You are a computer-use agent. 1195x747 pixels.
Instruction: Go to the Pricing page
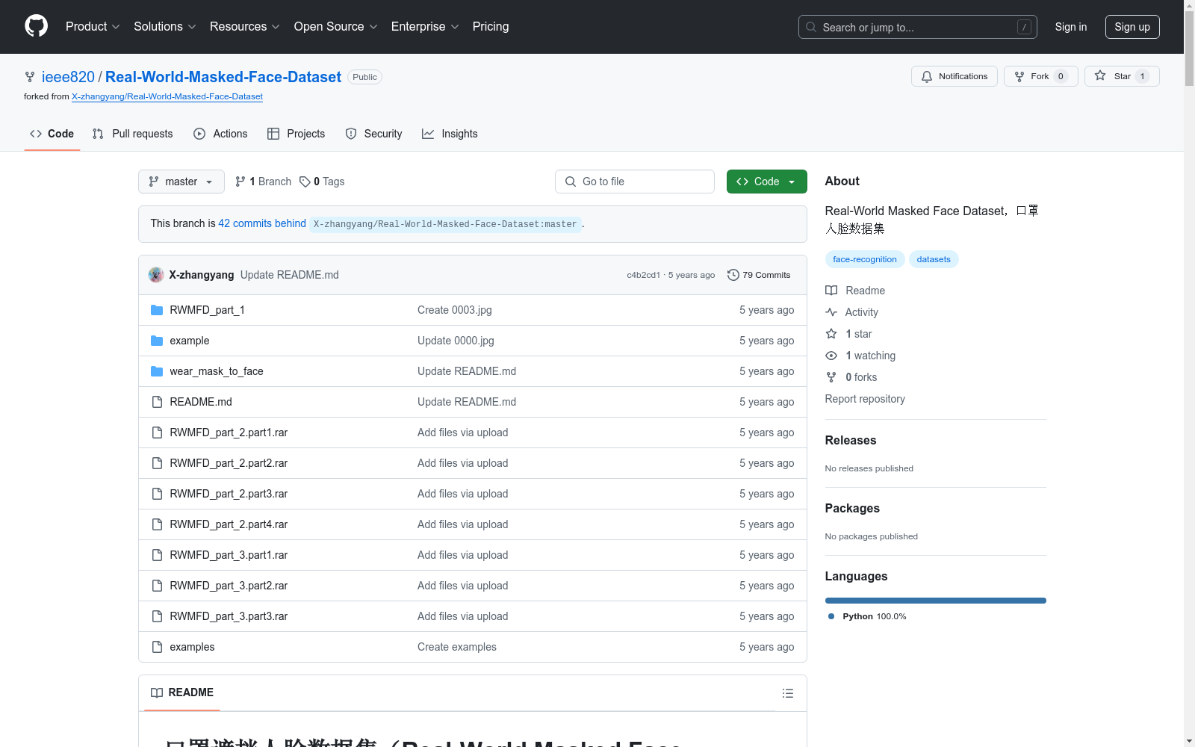click(491, 26)
